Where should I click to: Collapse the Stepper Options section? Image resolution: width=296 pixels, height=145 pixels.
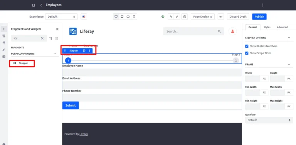coord(289,38)
